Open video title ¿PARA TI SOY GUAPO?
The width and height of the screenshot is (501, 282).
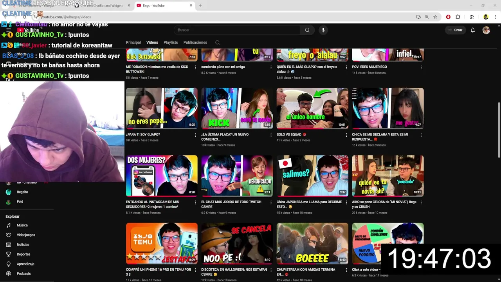pyautogui.click(x=143, y=134)
